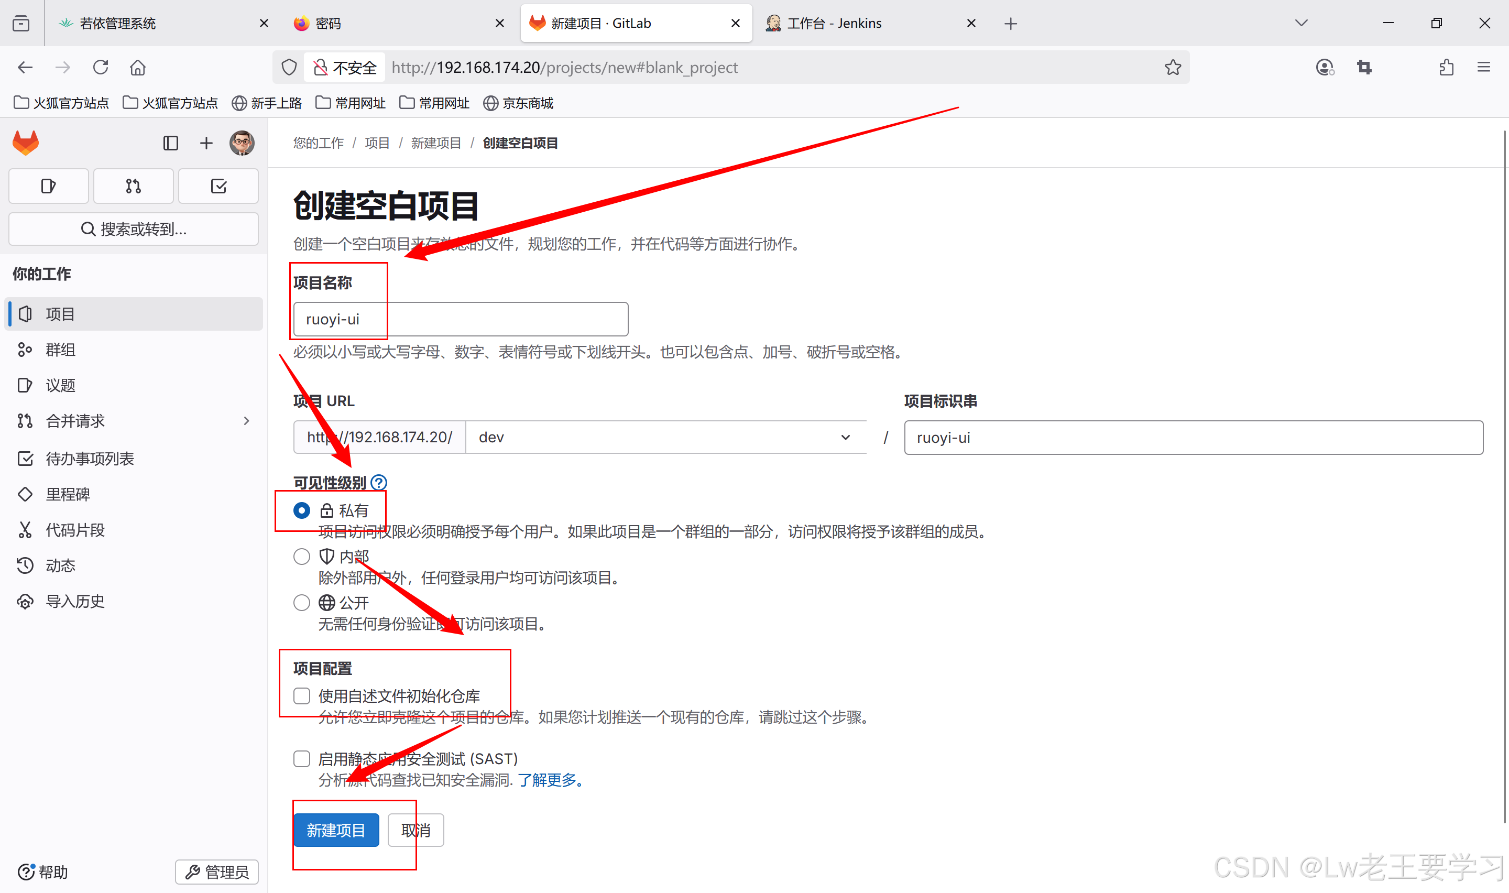Open 群组 in the sidebar menu
Image resolution: width=1509 pixels, height=893 pixels.
point(60,350)
